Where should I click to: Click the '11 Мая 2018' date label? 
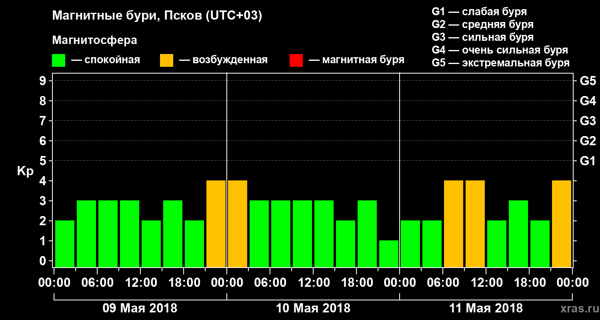click(x=486, y=308)
